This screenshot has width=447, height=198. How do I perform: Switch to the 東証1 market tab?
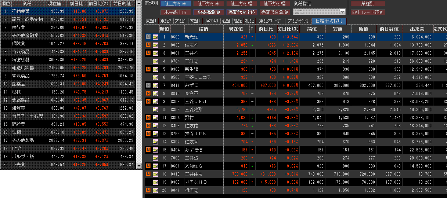[151, 21]
